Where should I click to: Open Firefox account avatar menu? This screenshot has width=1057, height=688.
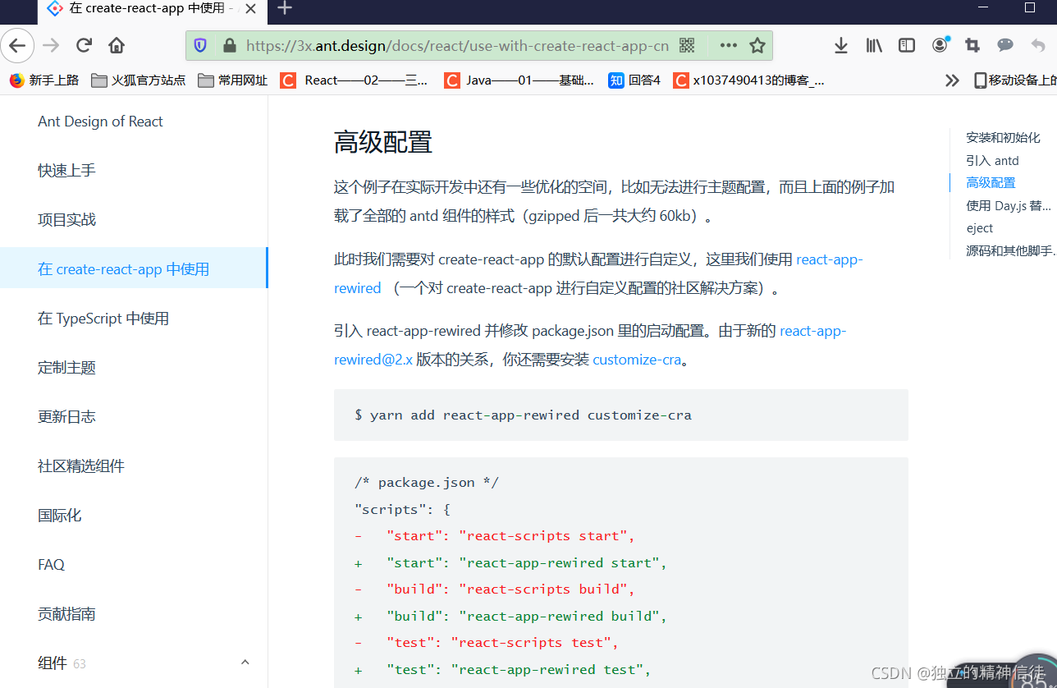[940, 45]
